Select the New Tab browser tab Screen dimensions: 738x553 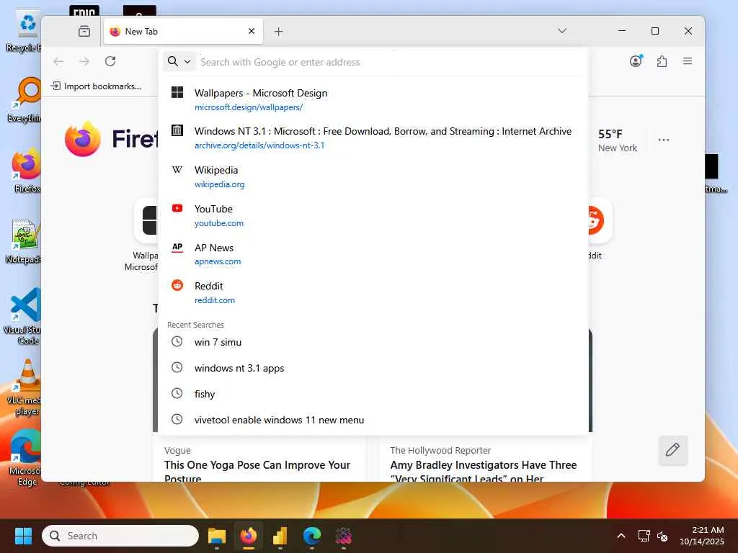(183, 31)
